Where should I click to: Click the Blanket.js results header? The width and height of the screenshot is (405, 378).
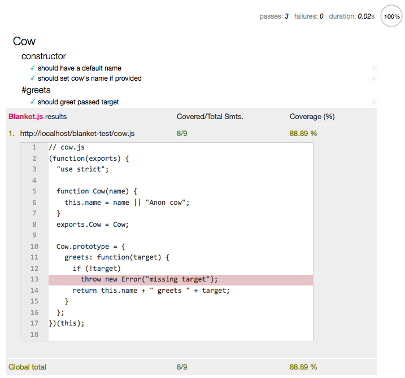(x=37, y=117)
